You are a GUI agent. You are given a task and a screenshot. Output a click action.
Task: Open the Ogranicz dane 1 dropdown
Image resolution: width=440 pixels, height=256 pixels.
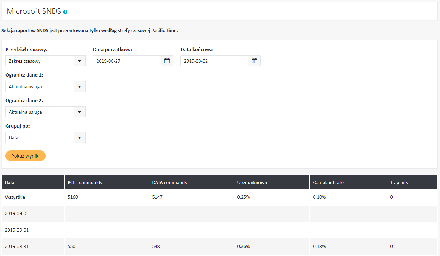[46, 86]
